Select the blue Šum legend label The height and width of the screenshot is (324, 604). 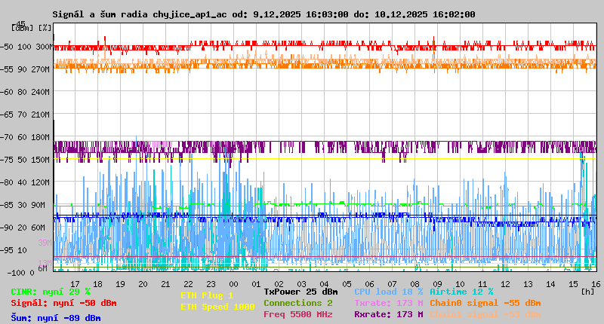point(56,318)
